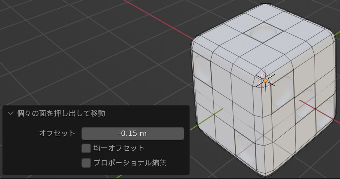Collapse the 個々の面を押し出して移動 operator panel
This screenshot has height=179, width=340.
pos(11,113)
